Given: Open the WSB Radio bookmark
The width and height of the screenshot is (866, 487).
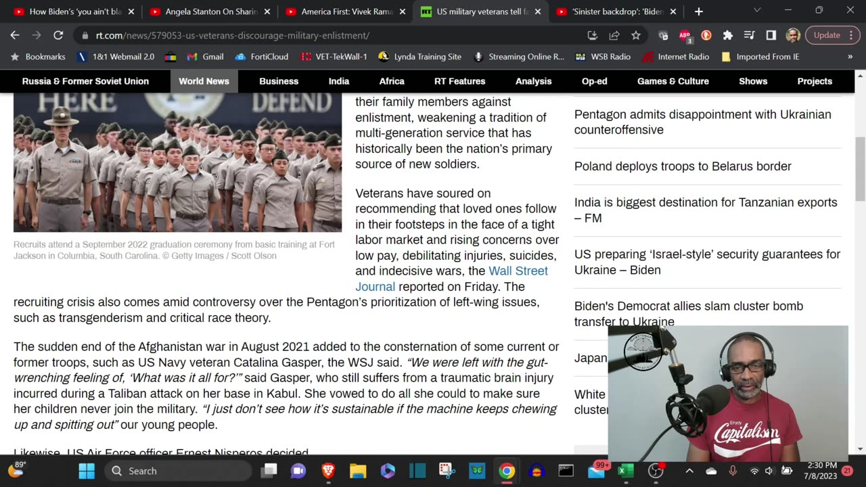Looking at the screenshot, I should coord(603,57).
